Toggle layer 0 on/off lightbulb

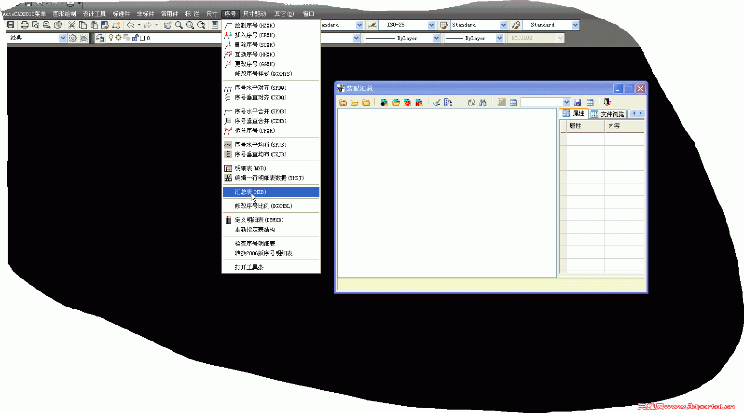(x=111, y=38)
